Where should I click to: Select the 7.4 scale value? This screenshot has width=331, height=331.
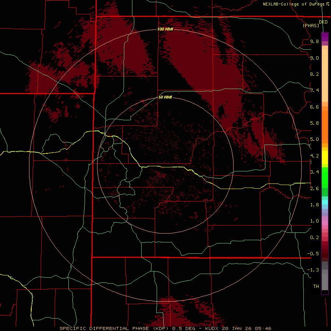coord(314,90)
